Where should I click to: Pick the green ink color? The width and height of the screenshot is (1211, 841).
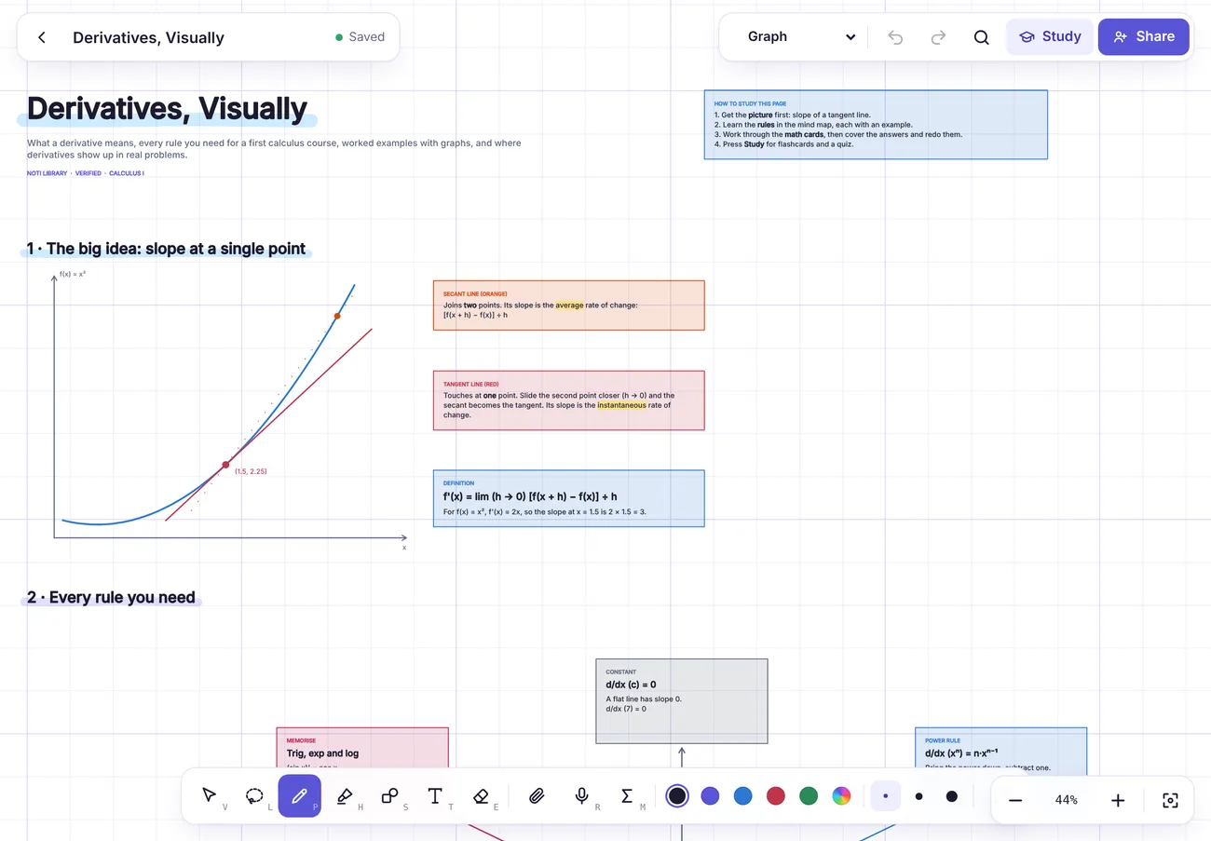[809, 795]
